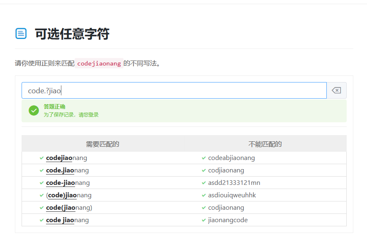Select the code(jiaonang) test string
Image resolution: width=367 pixels, height=240 pixels.
(69, 208)
